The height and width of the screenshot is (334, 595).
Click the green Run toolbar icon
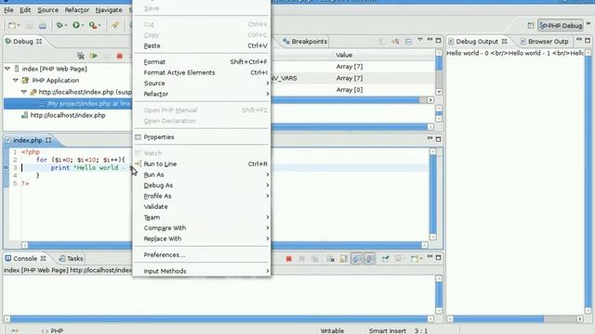pyautogui.click(x=76, y=25)
